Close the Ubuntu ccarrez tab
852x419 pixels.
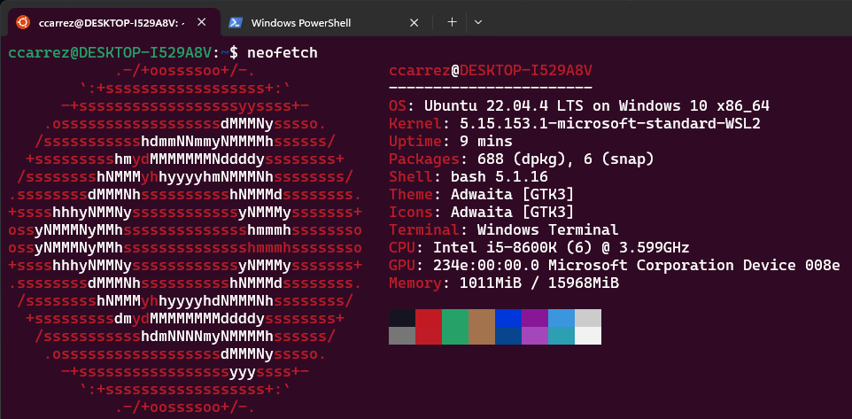[201, 22]
